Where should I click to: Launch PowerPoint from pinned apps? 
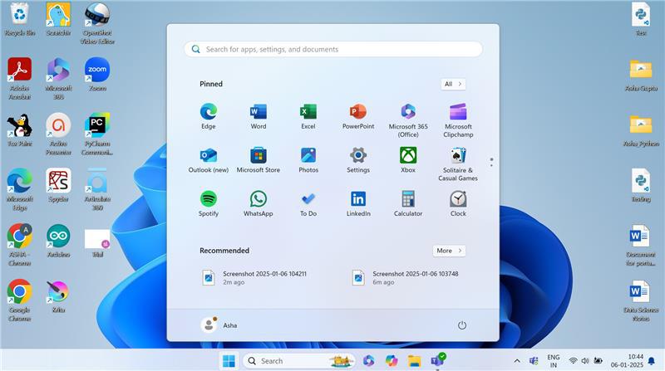(358, 116)
